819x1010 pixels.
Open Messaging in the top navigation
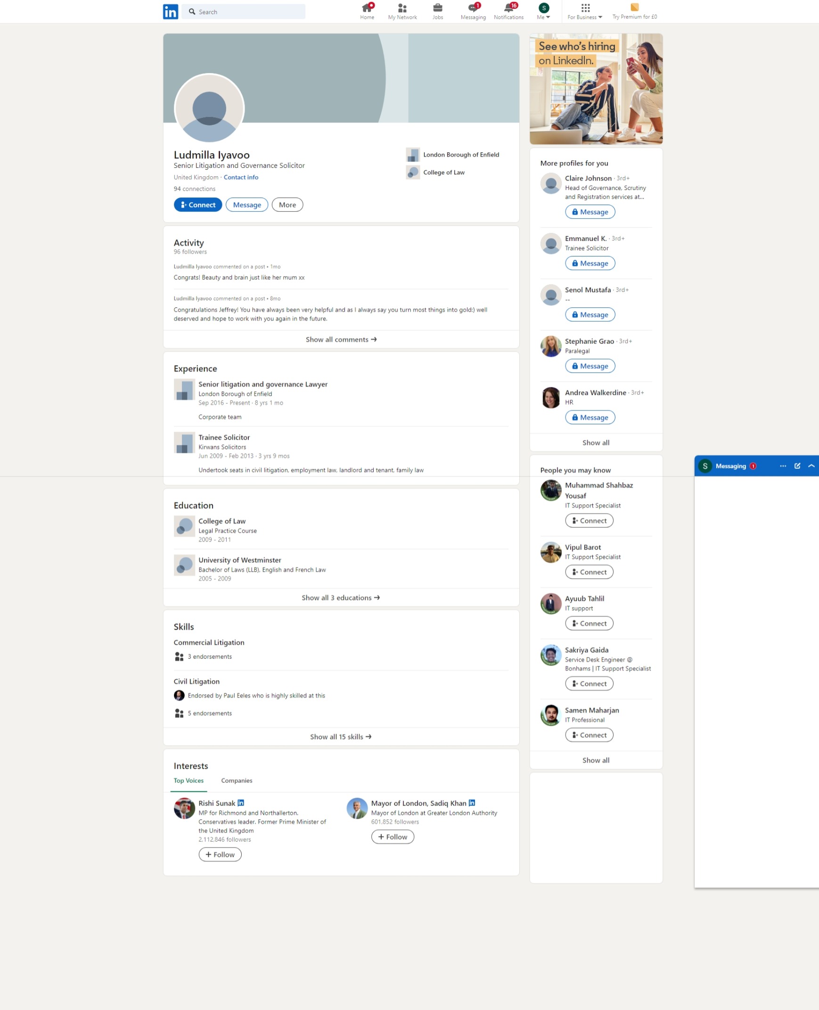coord(473,12)
